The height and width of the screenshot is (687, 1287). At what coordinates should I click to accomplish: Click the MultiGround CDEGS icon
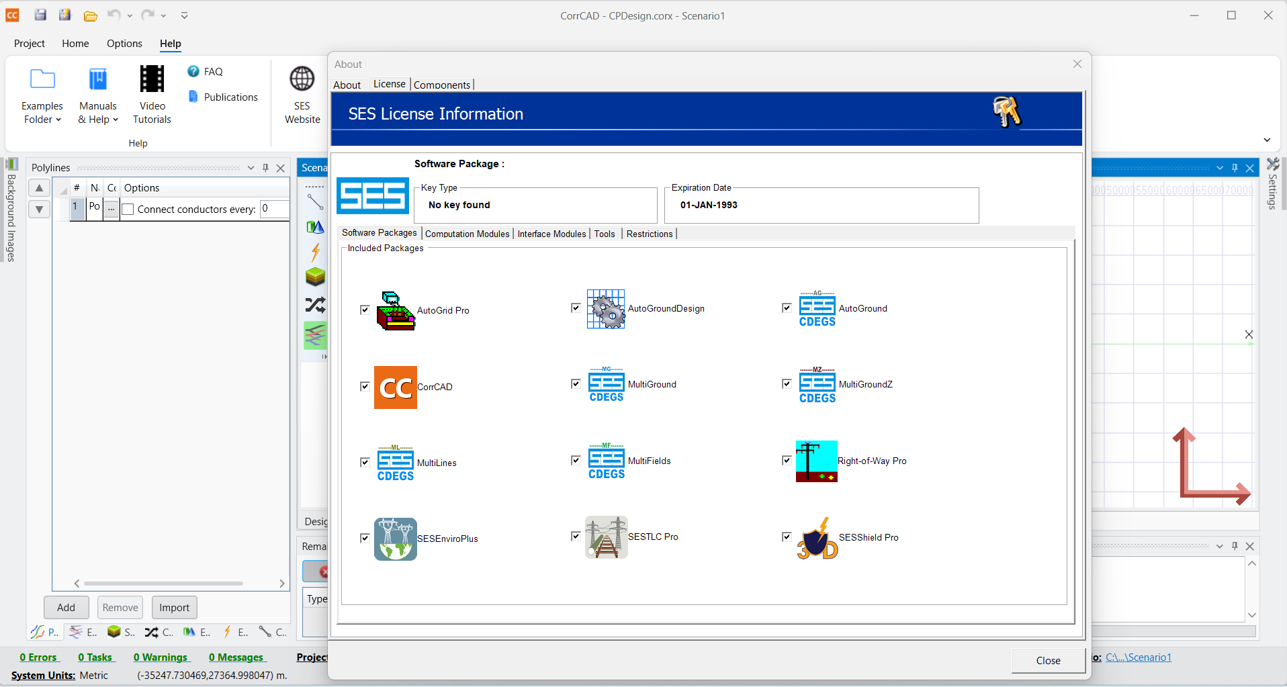click(606, 385)
